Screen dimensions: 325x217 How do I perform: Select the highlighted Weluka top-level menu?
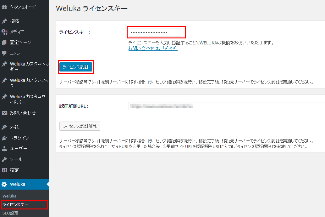(x=25, y=184)
